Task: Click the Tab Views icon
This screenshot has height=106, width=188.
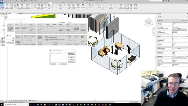Action: [128, 6]
